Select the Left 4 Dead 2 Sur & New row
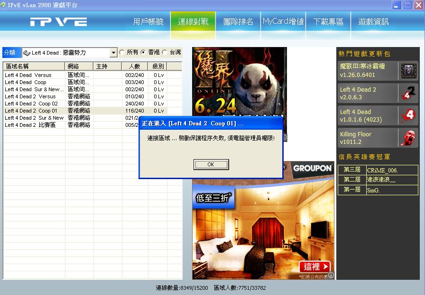The width and height of the screenshot is (425, 295). tap(71, 118)
